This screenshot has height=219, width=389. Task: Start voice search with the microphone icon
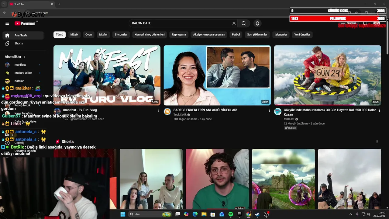(x=257, y=23)
